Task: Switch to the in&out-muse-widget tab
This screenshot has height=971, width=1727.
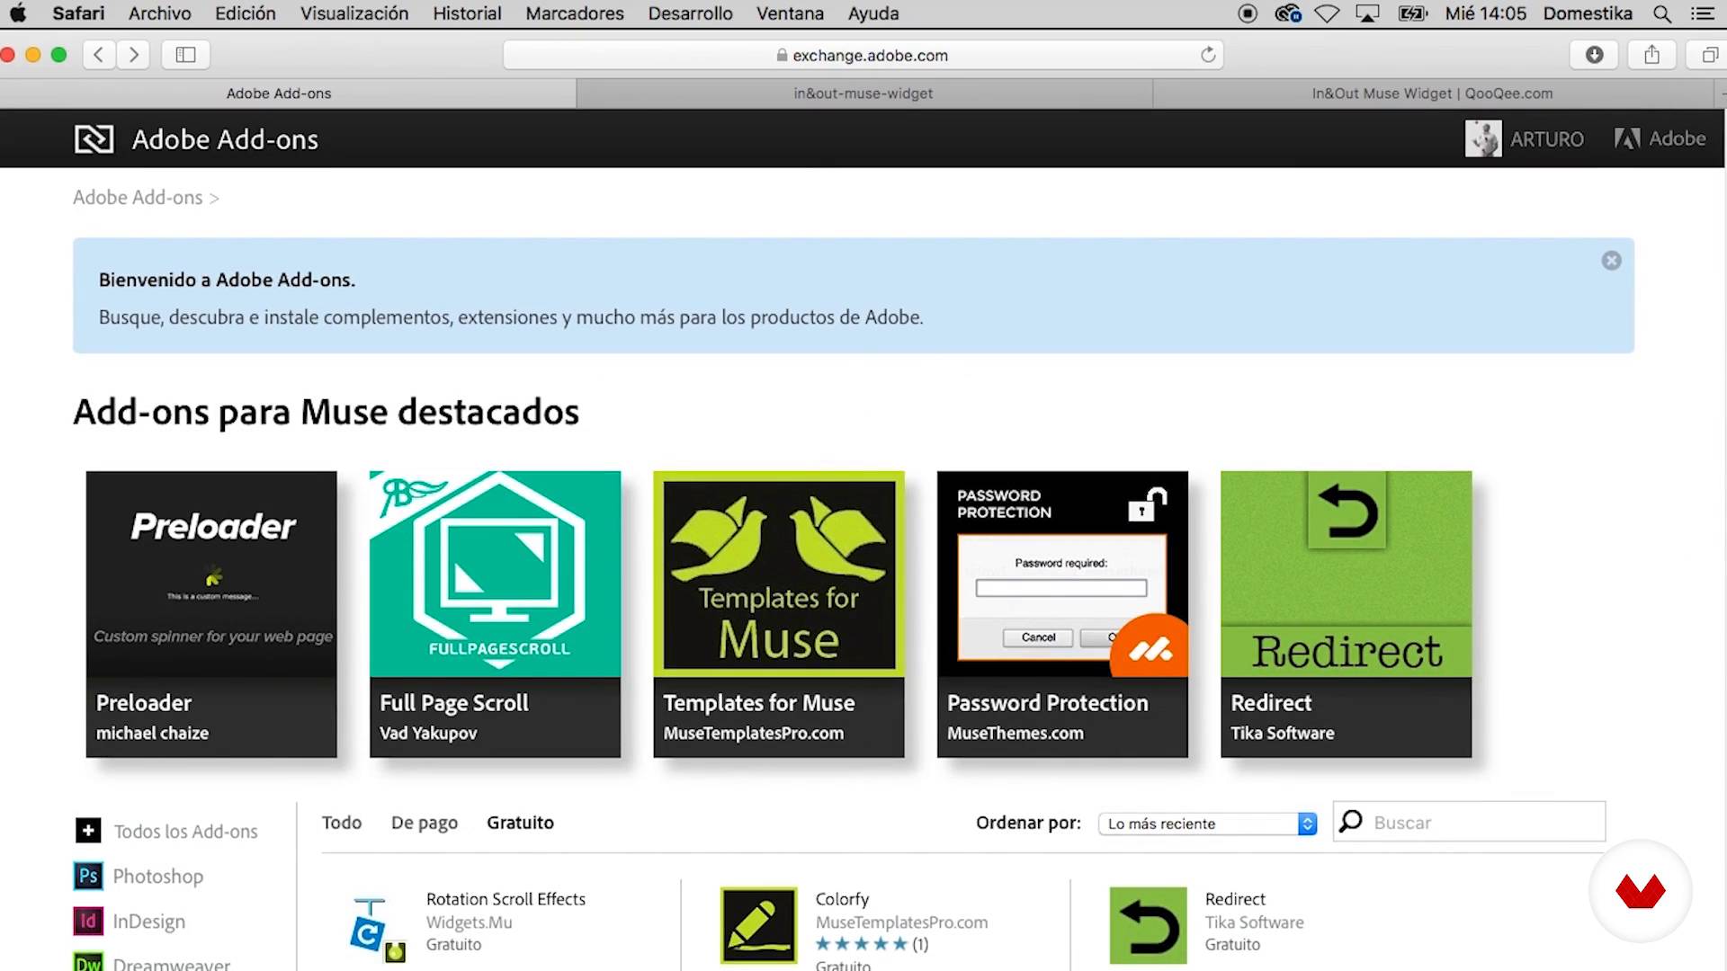Action: 863,94
